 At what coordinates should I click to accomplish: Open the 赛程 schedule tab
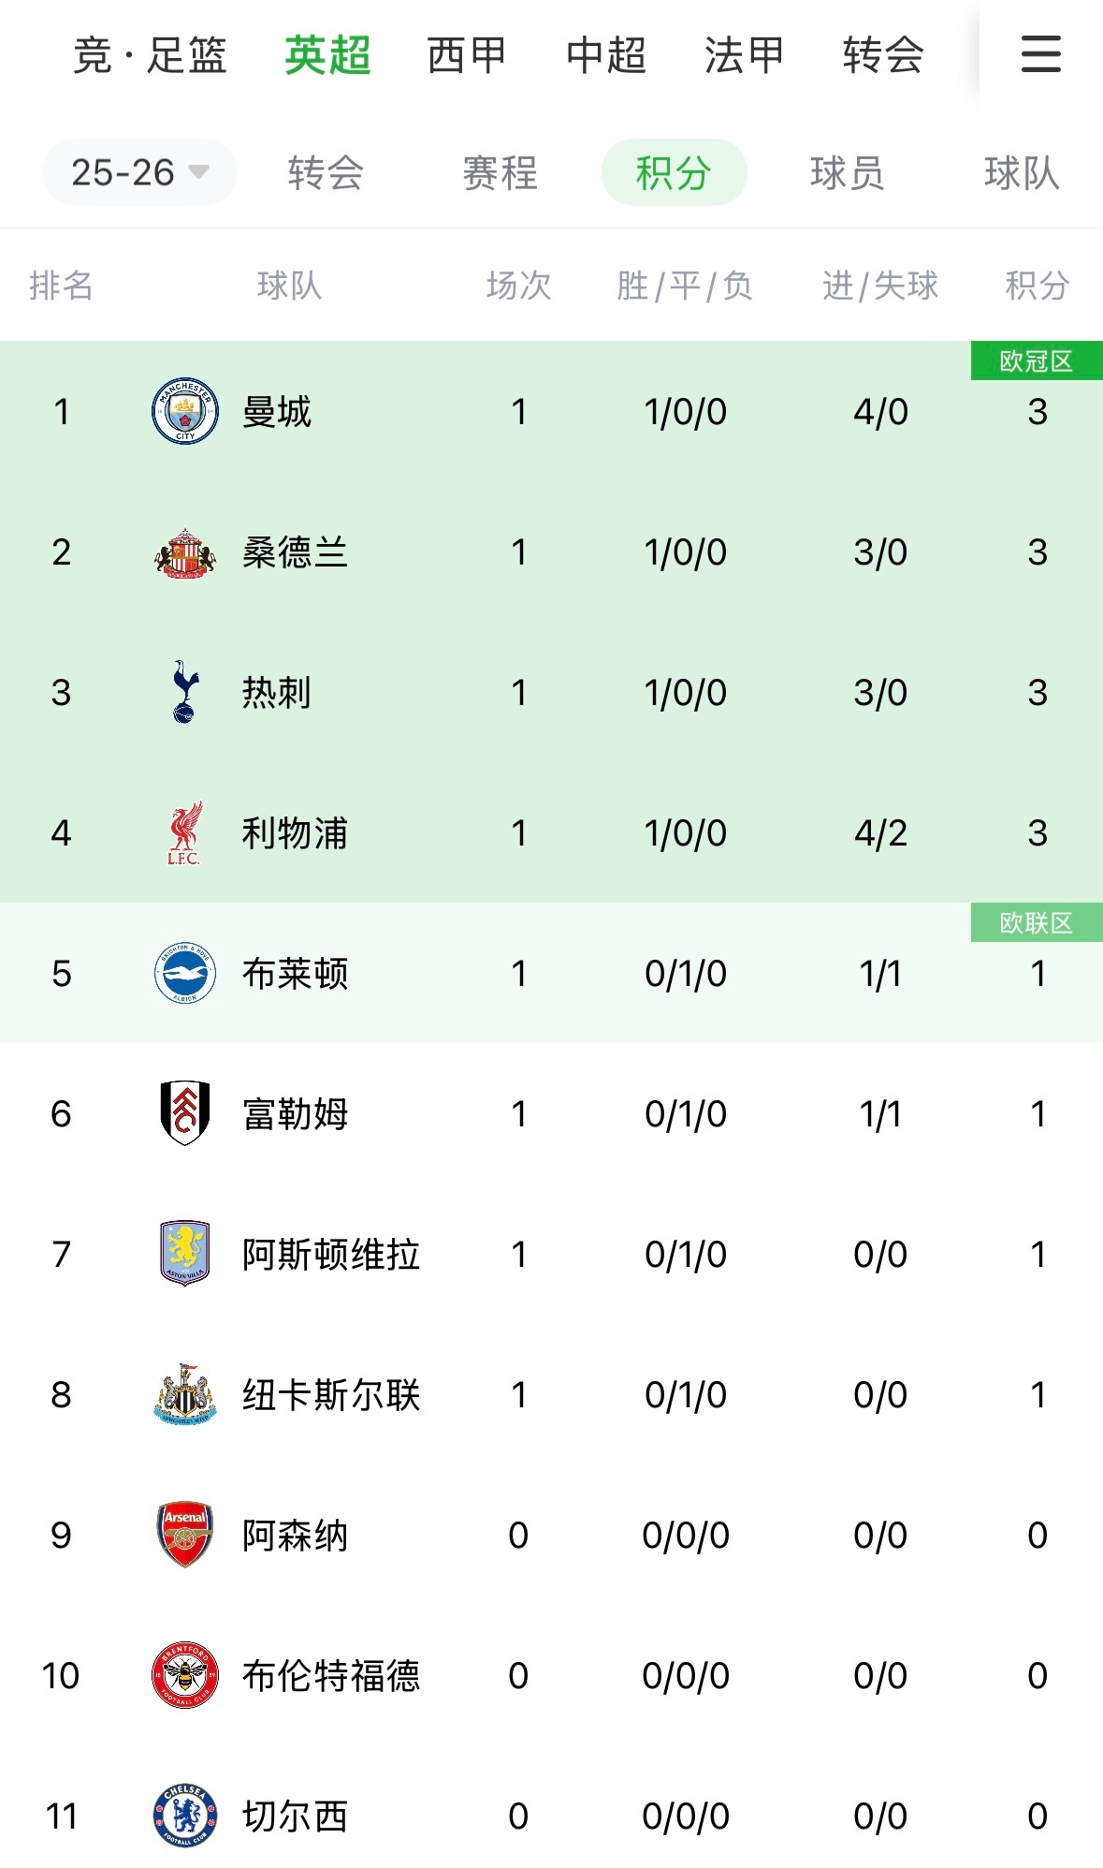click(500, 173)
